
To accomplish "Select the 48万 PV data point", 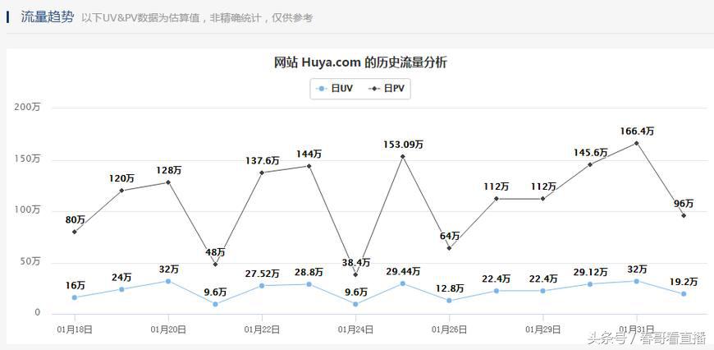I will tap(215, 265).
